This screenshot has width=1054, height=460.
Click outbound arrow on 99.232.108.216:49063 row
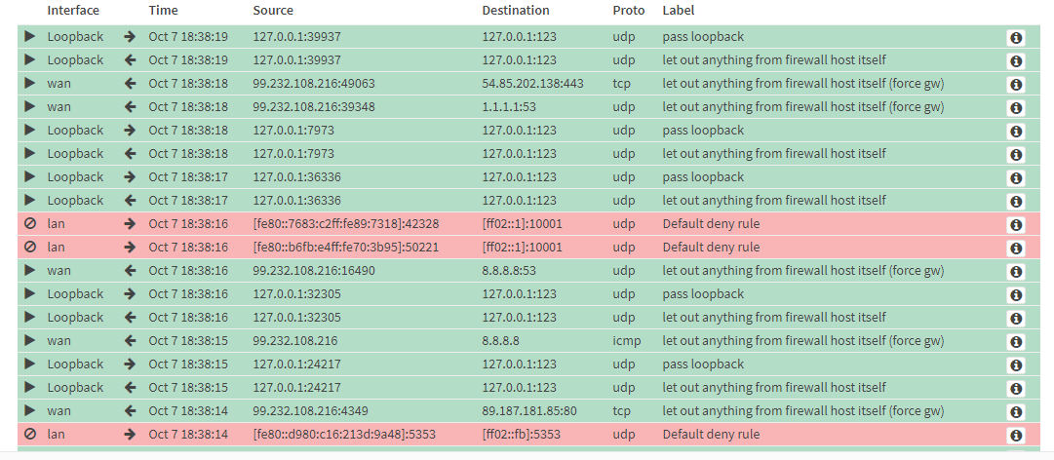coord(130,83)
